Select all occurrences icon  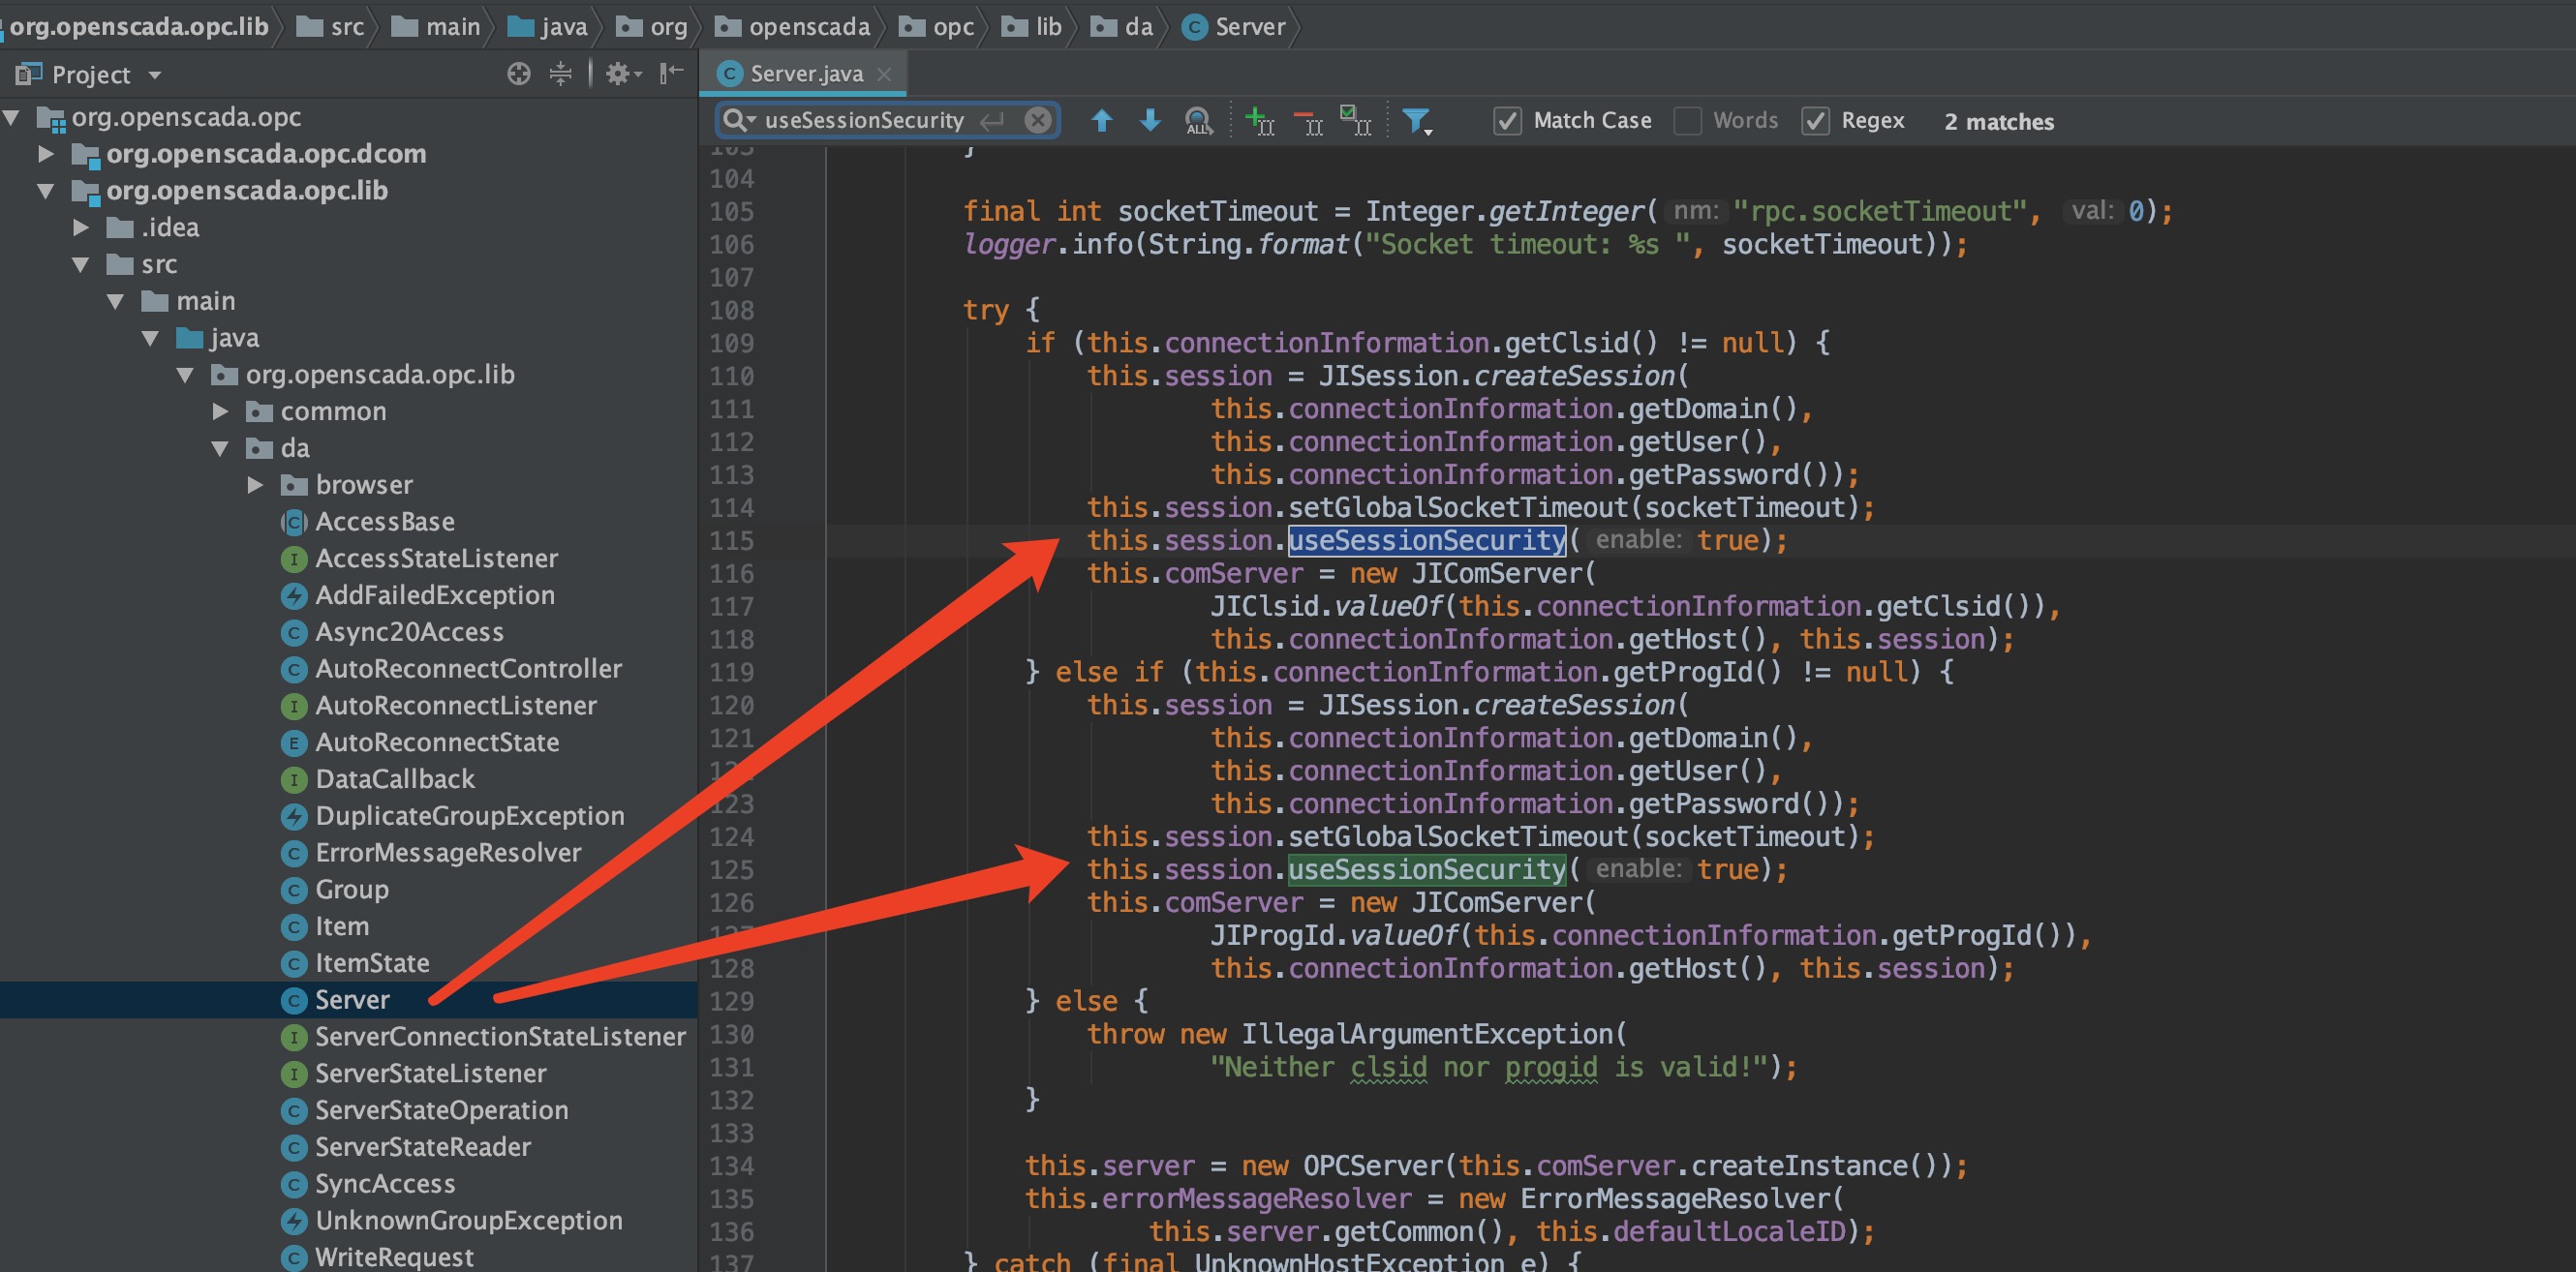1356,121
